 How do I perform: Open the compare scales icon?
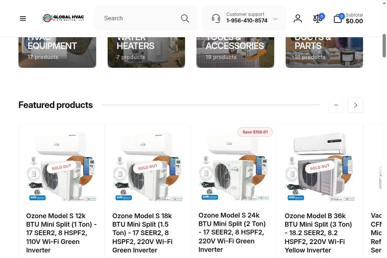318,18
